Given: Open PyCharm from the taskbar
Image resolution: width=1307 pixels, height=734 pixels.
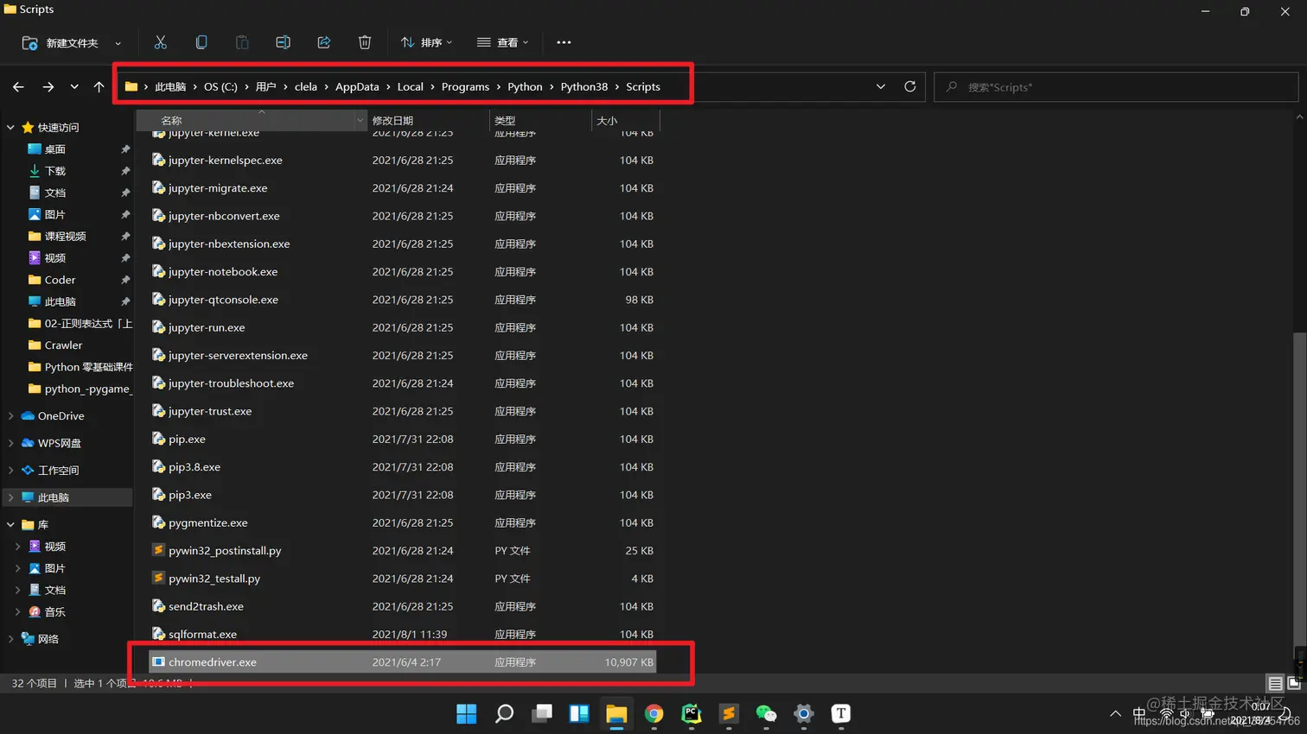Looking at the screenshot, I should pyautogui.click(x=691, y=713).
